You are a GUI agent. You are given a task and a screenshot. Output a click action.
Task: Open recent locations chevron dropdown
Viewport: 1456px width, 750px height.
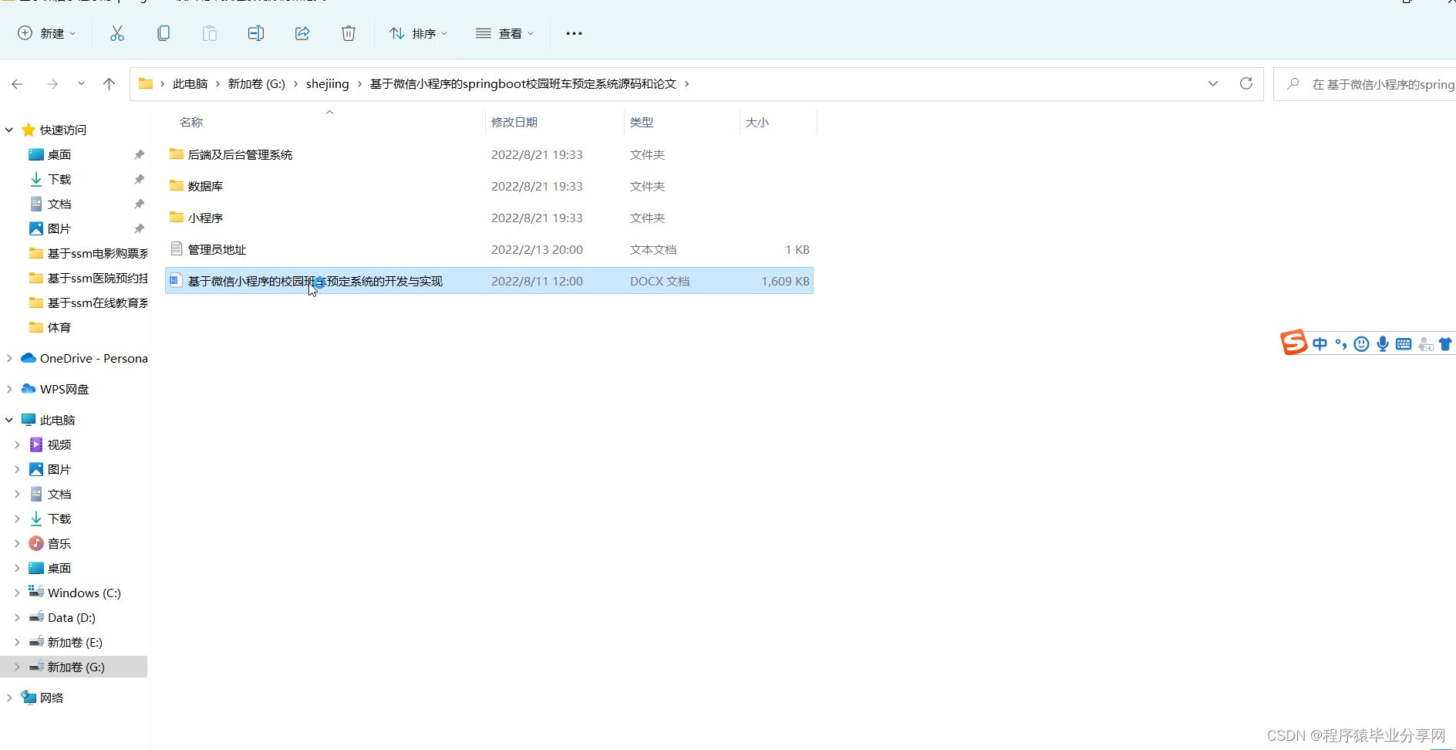81,84
